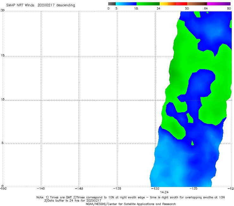
Task: Click the latitude axis label "5"
Action: [3, 143]
